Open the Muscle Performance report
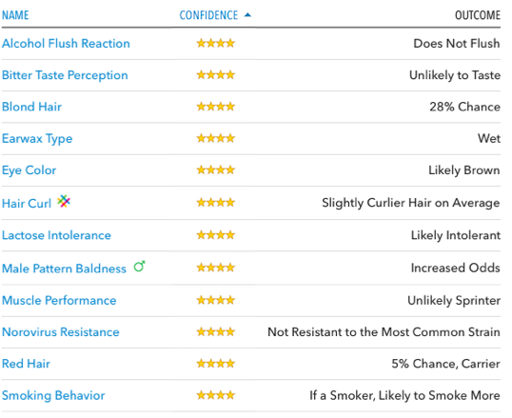The width and height of the screenshot is (512, 418). pos(59,300)
